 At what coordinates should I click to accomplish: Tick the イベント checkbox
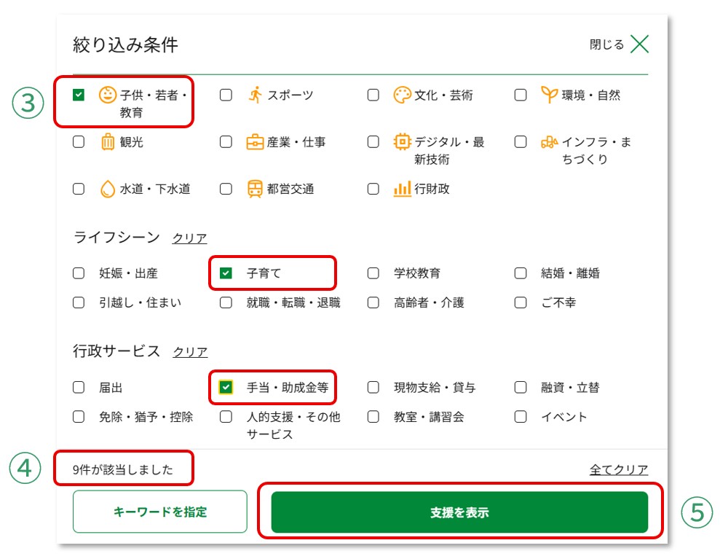point(520,417)
